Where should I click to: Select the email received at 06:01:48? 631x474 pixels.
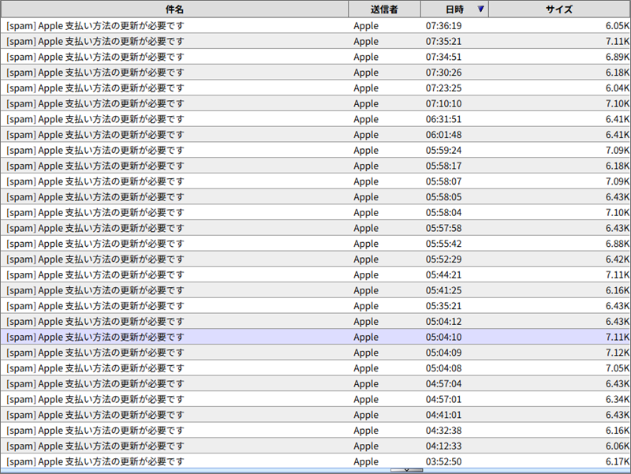coord(315,135)
